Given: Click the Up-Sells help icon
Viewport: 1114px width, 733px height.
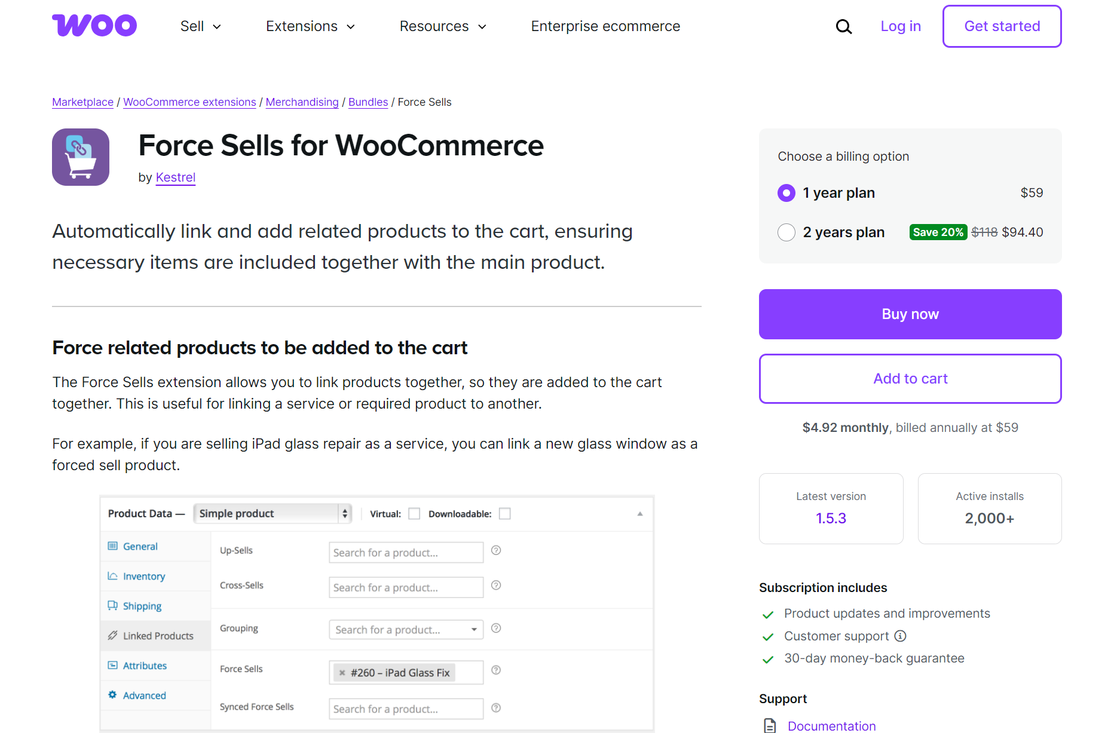Looking at the screenshot, I should tap(496, 550).
